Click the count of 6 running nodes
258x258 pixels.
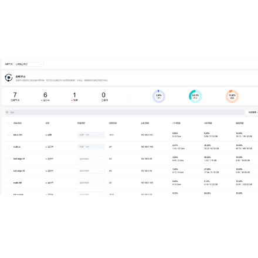pyautogui.click(x=45, y=95)
